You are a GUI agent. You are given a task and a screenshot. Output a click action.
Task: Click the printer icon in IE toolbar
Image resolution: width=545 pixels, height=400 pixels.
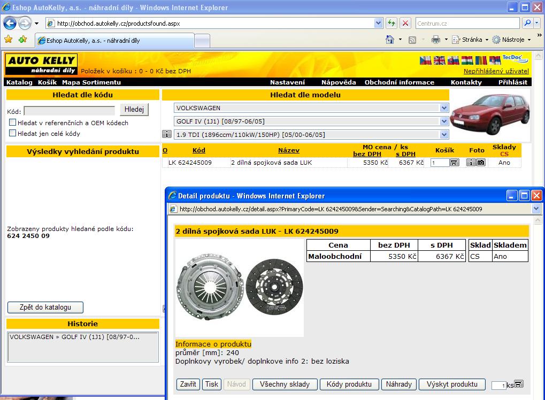pos(436,40)
